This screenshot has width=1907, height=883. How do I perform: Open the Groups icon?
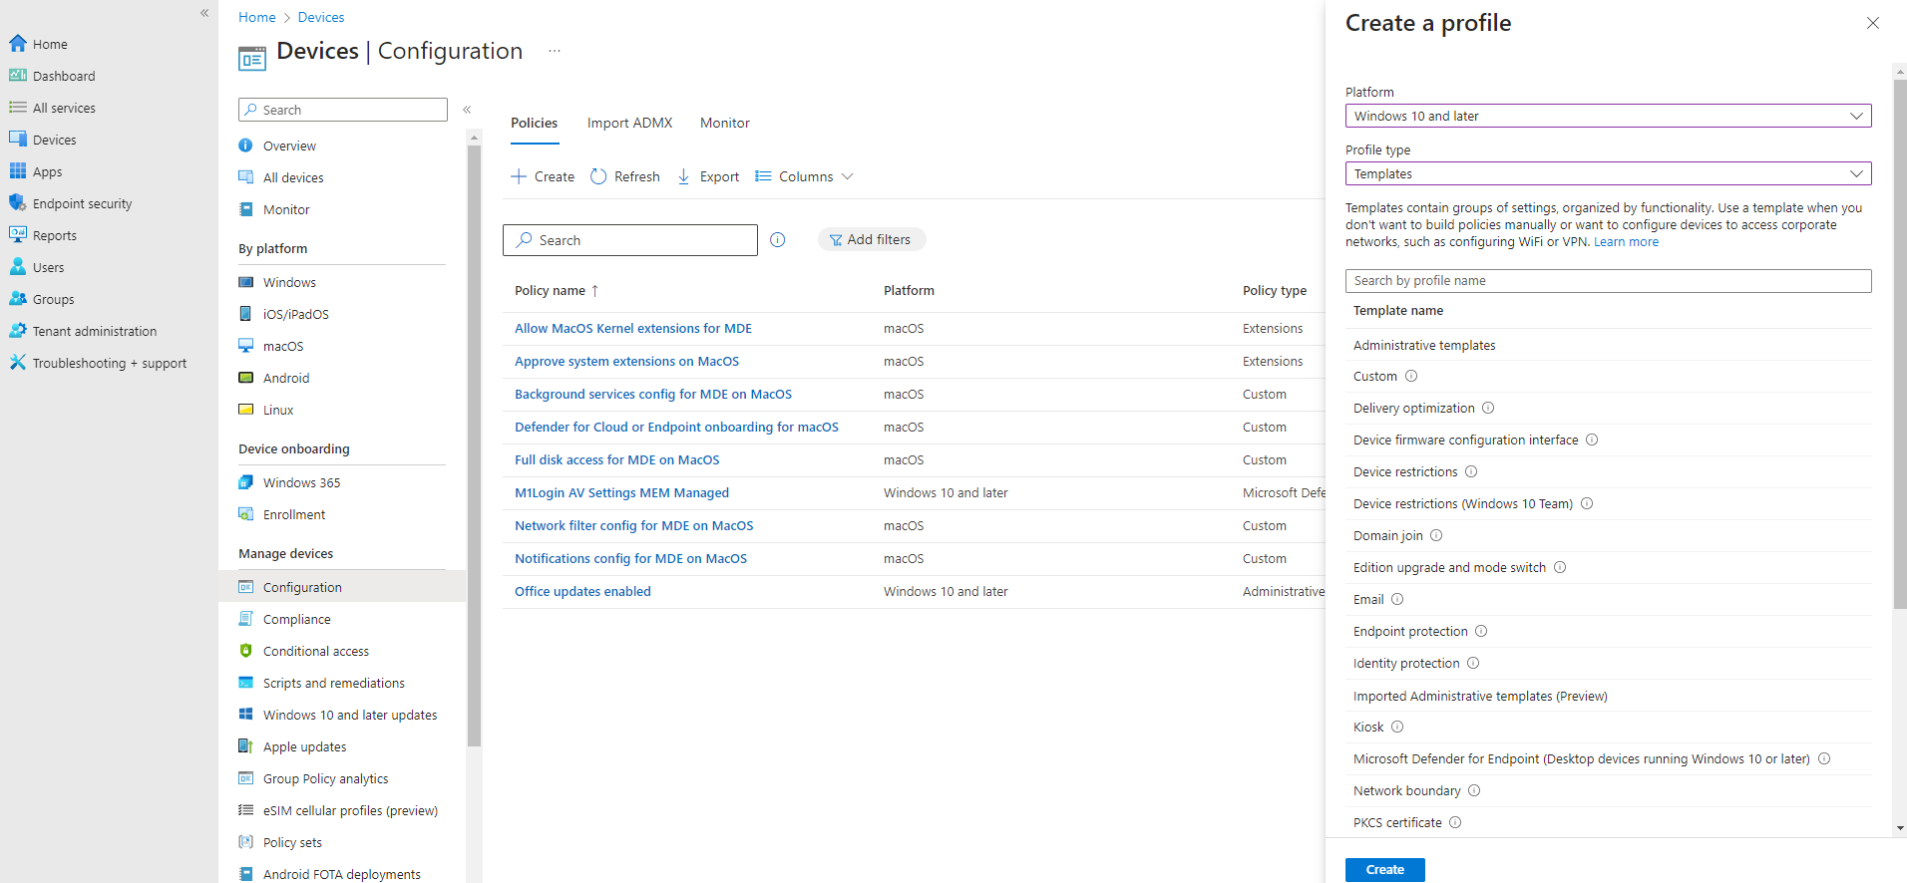click(18, 298)
